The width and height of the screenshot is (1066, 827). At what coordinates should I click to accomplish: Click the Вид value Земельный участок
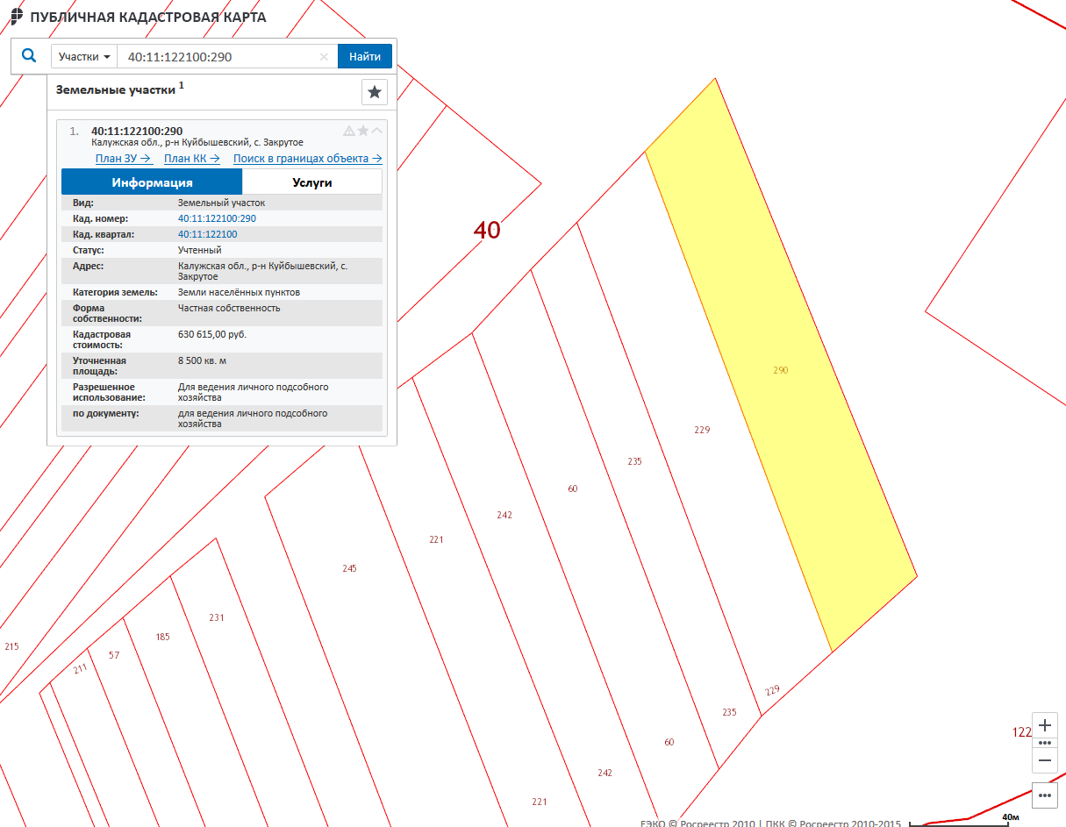coord(221,203)
